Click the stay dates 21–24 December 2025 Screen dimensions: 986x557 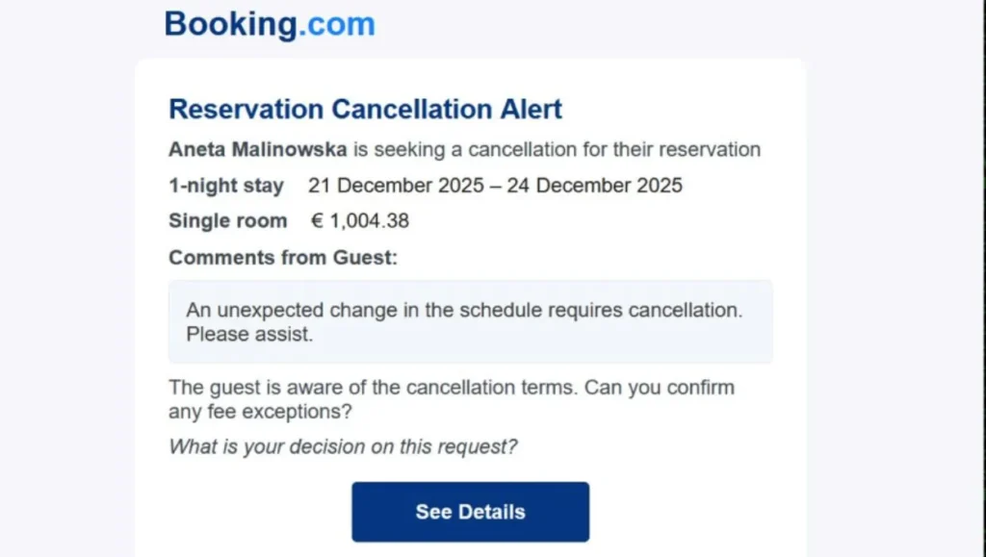pyautogui.click(x=496, y=185)
